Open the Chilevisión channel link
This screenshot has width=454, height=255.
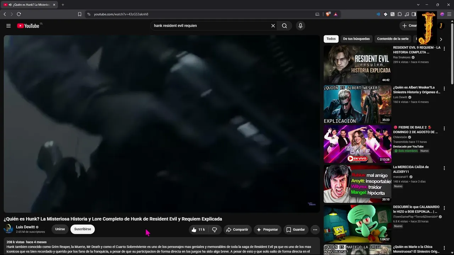coord(401,137)
